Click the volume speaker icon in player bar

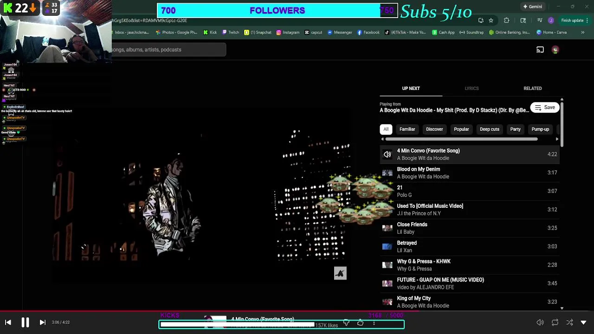(x=540, y=322)
